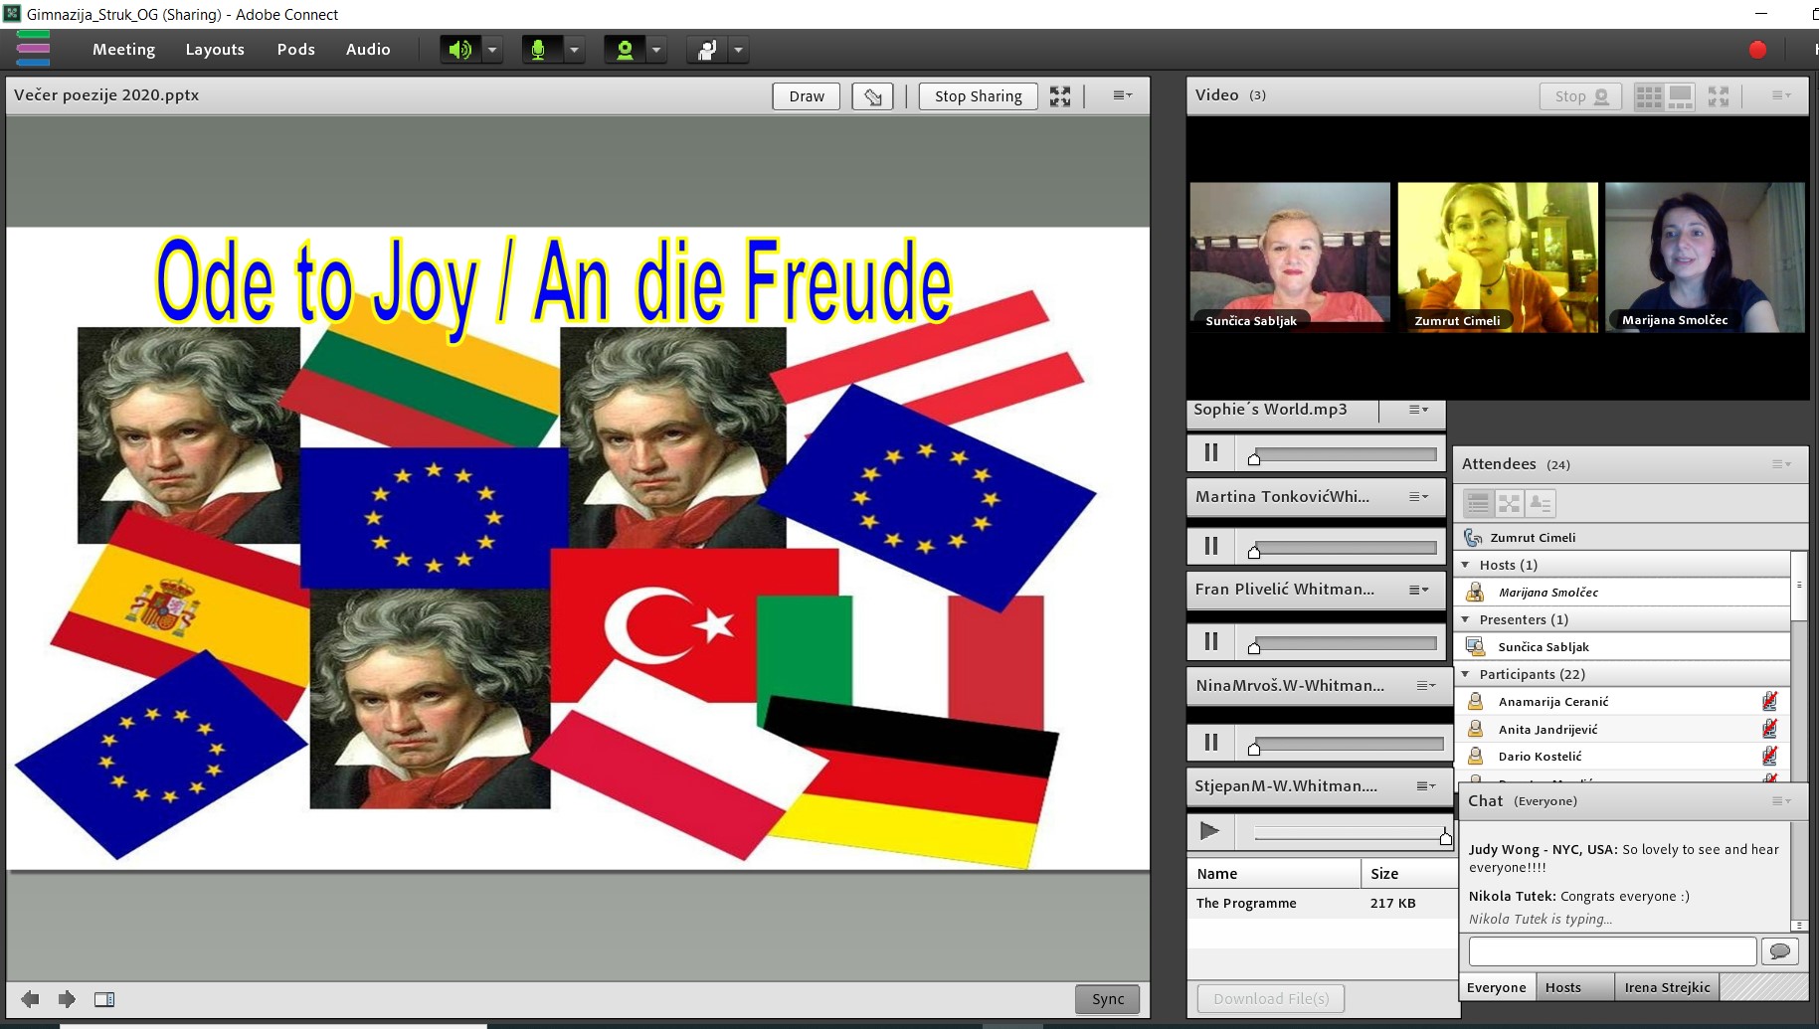
Task: Open the Video pod options menu
Action: [1781, 95]
